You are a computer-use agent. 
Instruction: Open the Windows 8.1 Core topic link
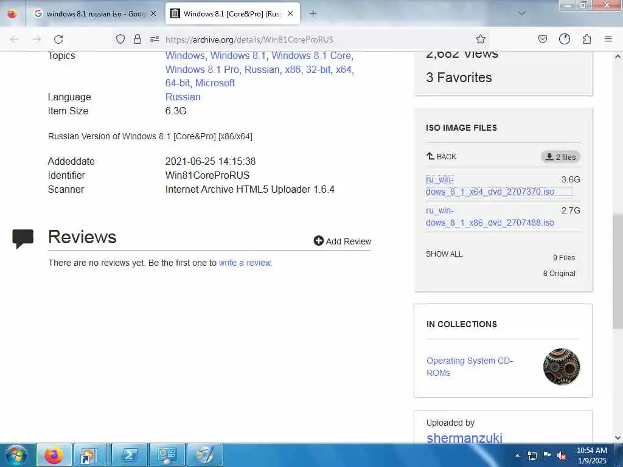pyautogui.click(x=311, y=55)
